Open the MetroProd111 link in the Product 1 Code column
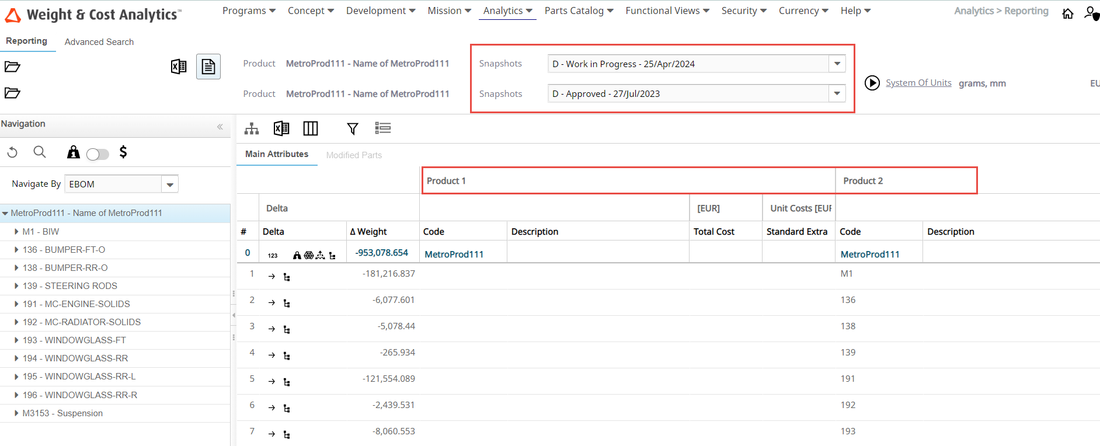 click(454, 254)
